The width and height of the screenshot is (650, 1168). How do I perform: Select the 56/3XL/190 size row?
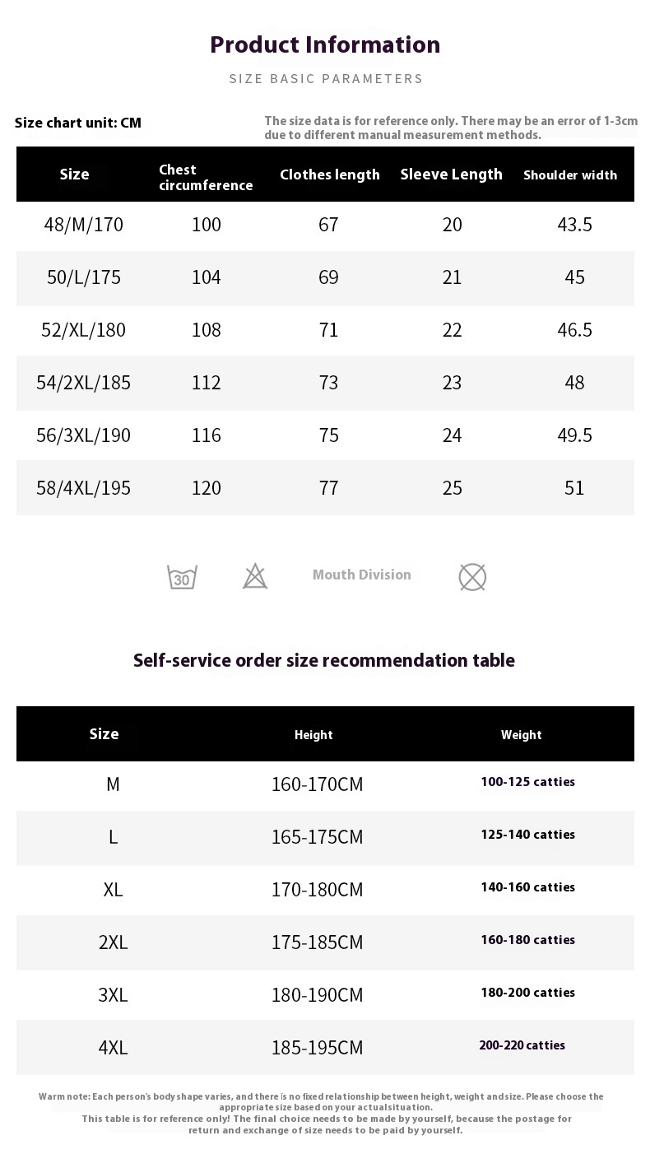pos(325,435)
